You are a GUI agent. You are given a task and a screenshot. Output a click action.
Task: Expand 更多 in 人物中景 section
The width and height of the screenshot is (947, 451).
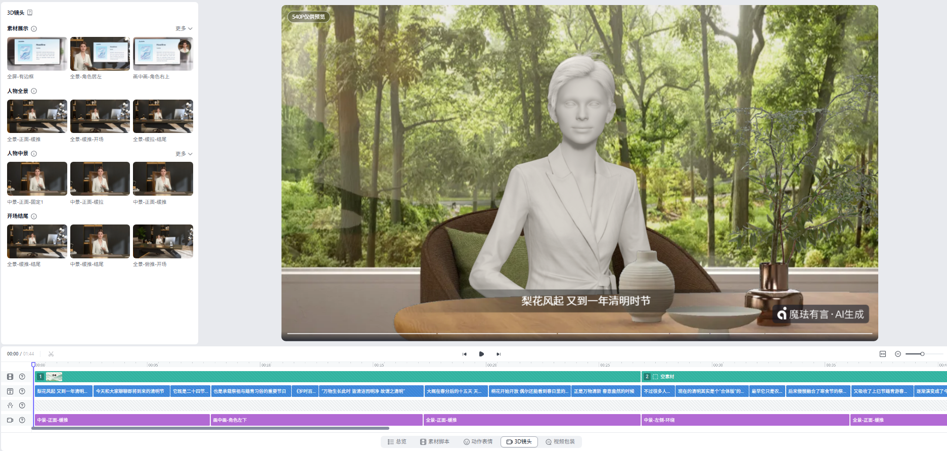[x=184, y=154]
